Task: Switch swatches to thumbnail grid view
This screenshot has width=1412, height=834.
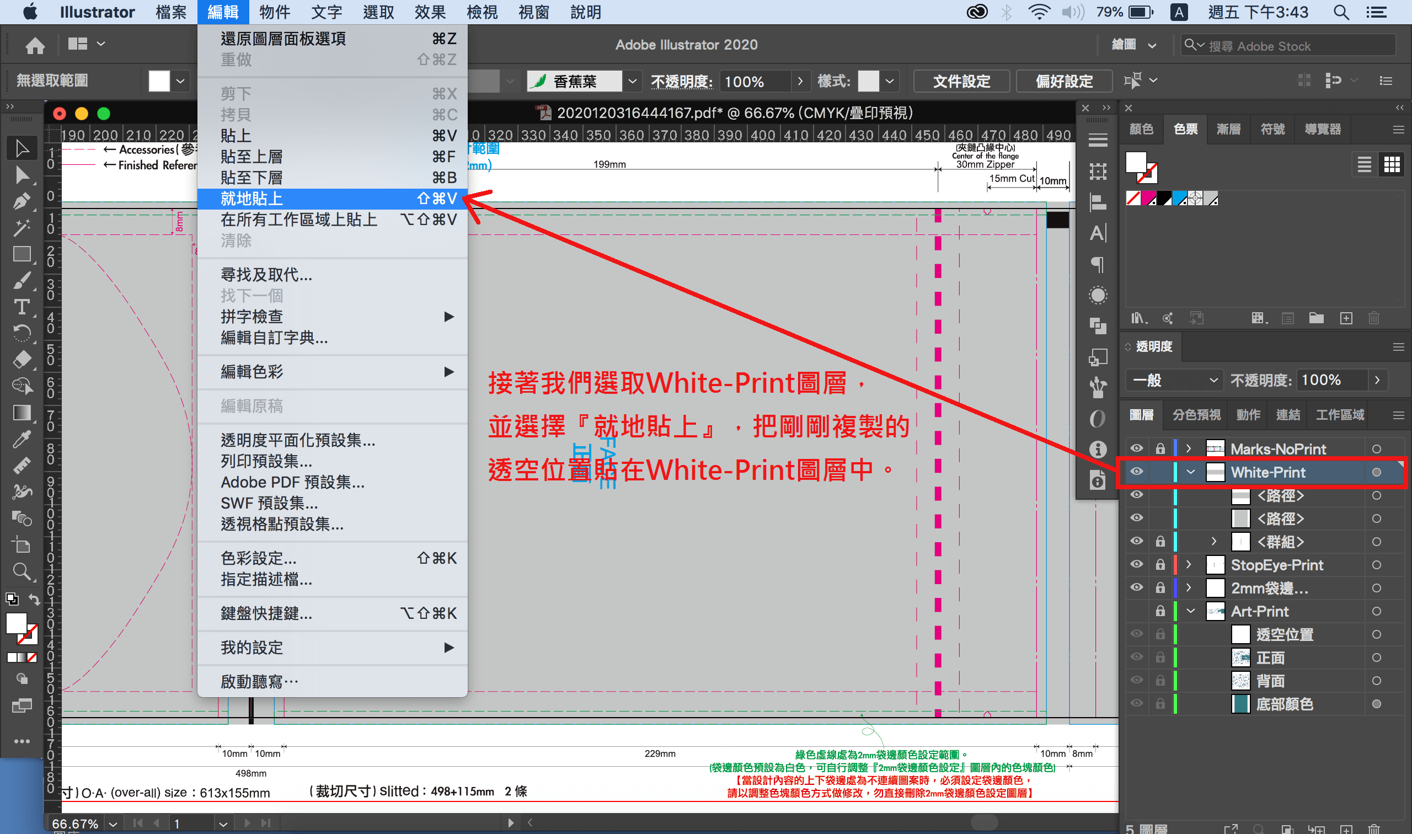Action: coord(1391,165)
